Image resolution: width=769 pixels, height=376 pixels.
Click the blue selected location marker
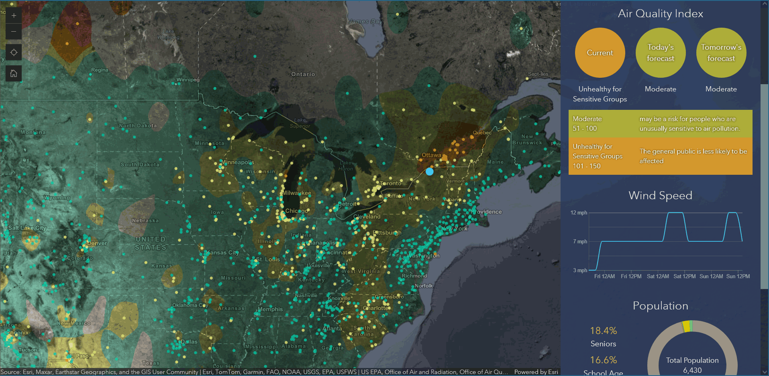429,172
